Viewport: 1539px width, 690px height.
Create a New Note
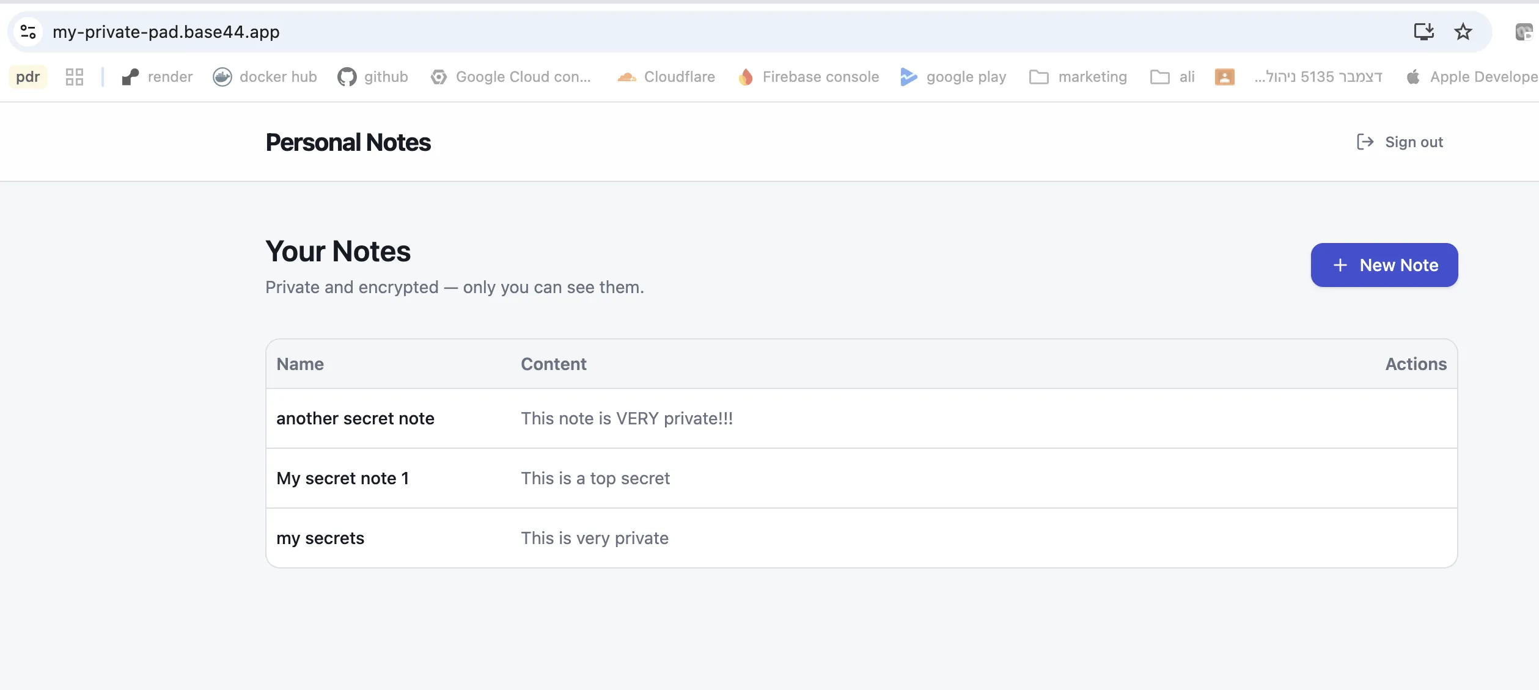(1384, 265)
